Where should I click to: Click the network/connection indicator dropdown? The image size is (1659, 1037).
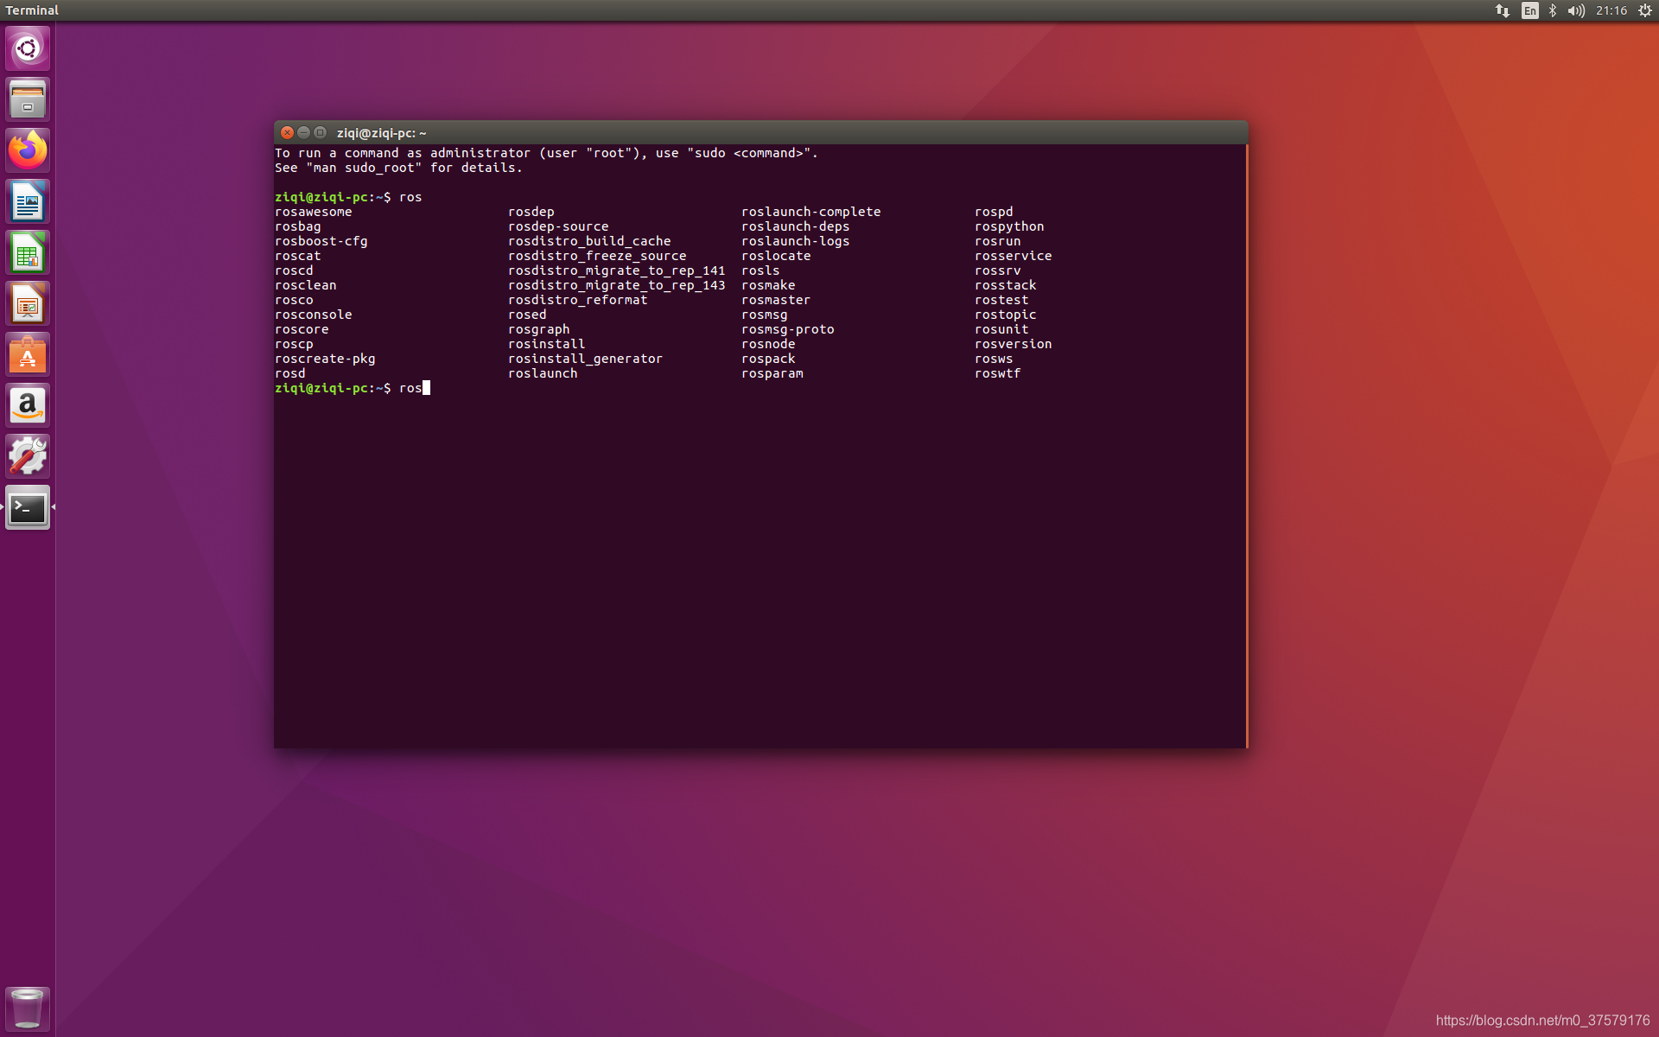(1502, 10)
